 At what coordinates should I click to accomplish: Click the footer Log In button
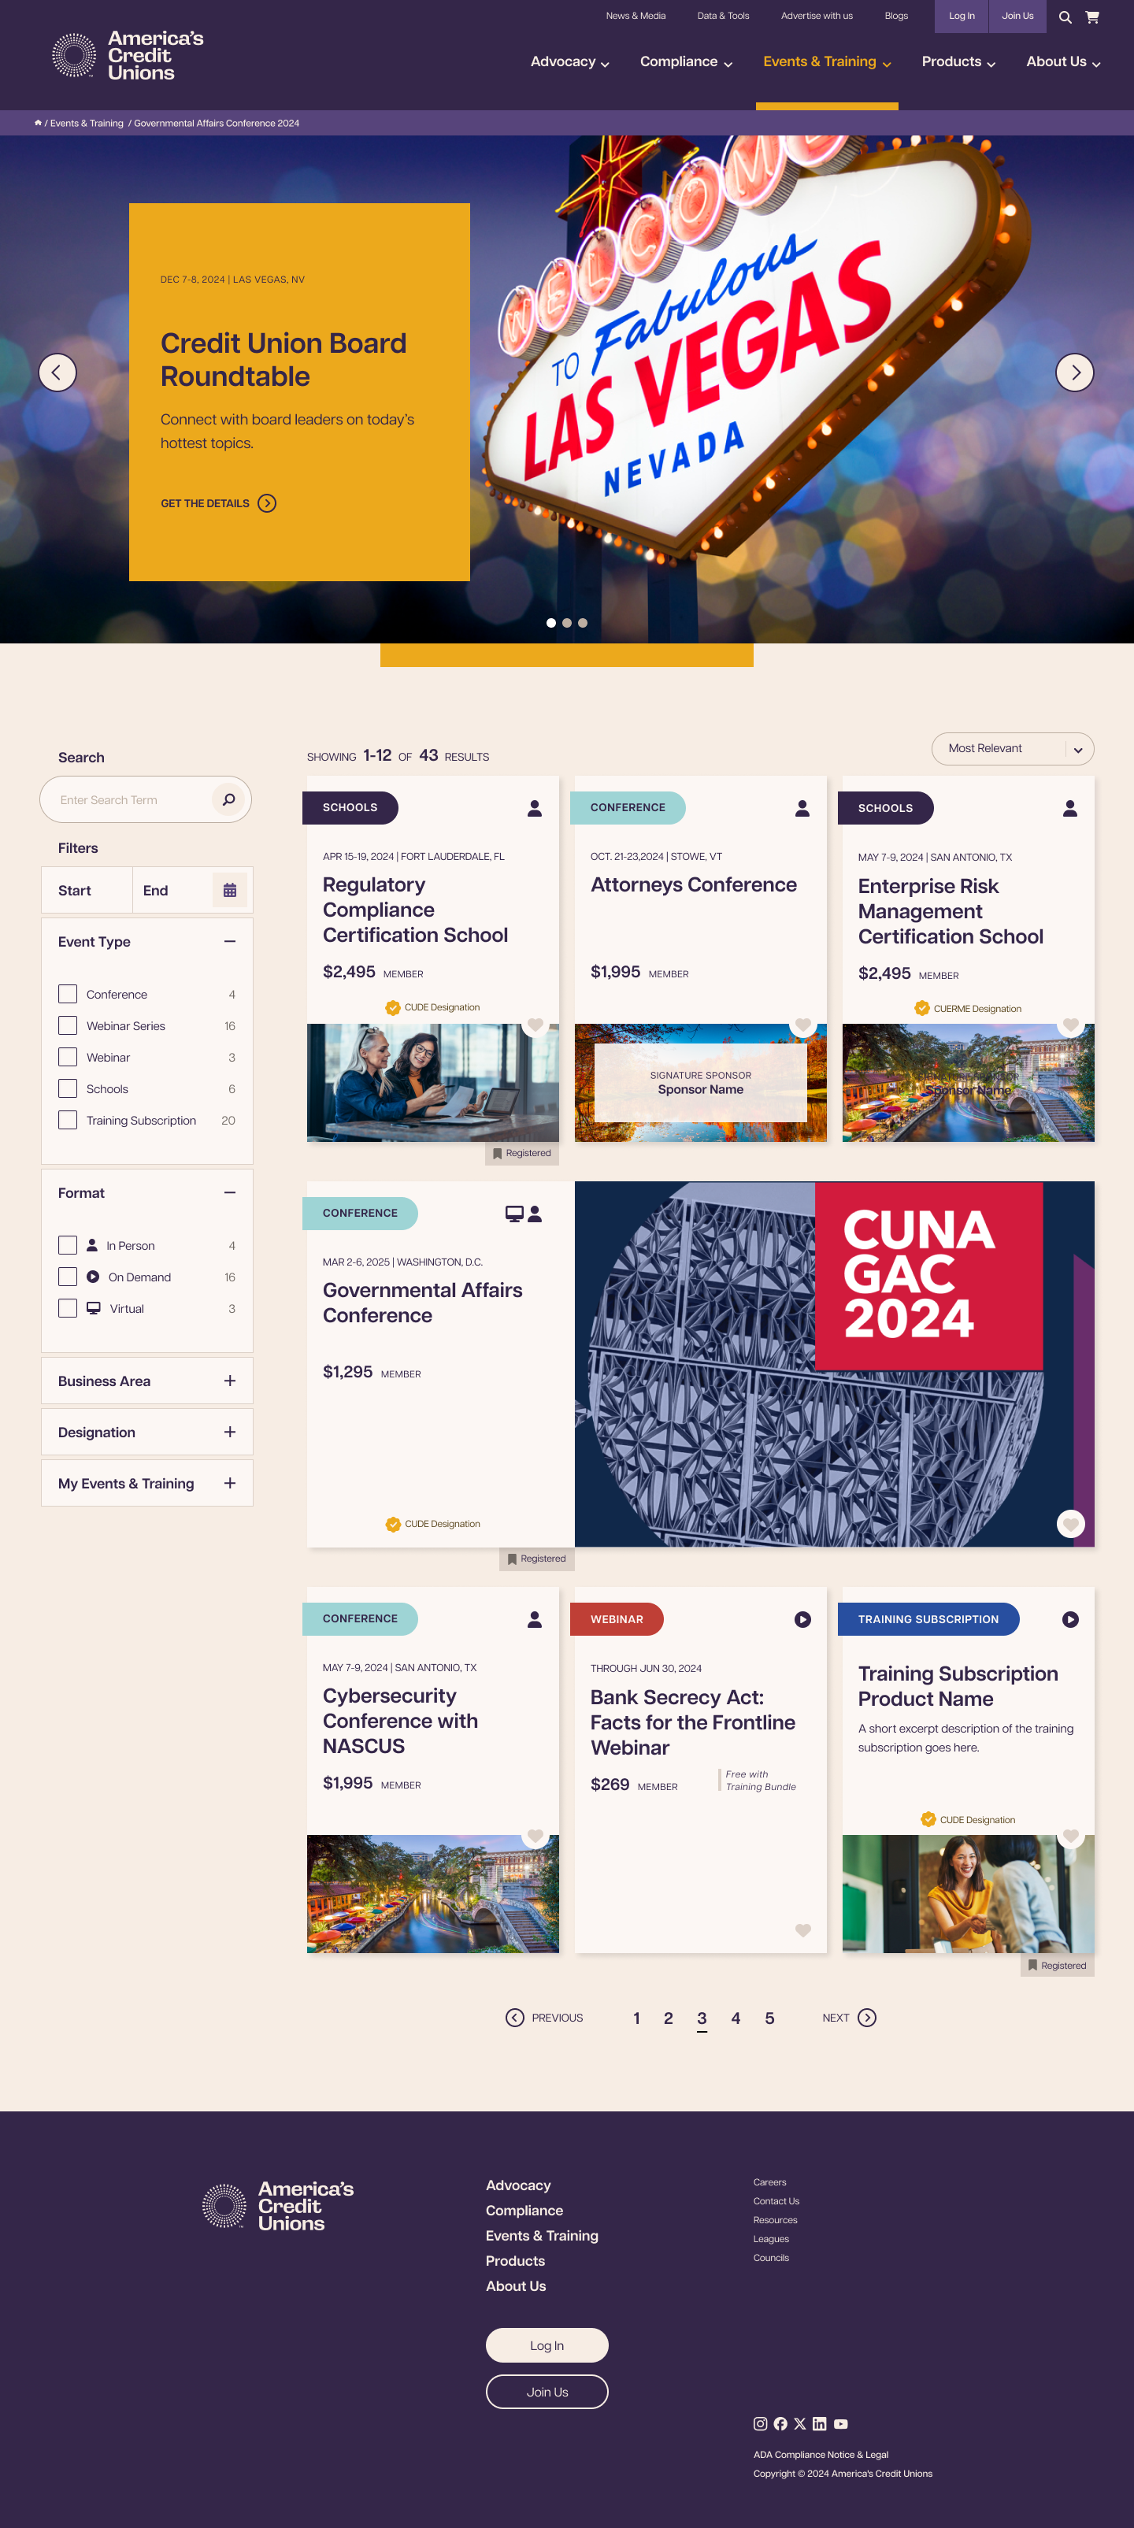tap(547, 2345)
